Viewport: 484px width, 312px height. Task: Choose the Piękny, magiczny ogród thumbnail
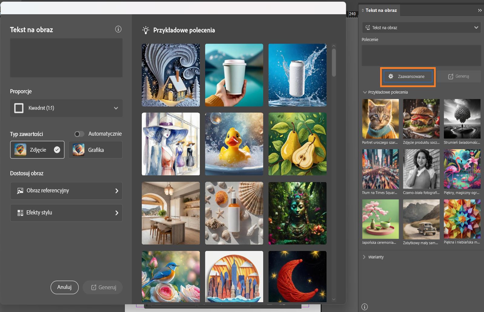[462, 169]
